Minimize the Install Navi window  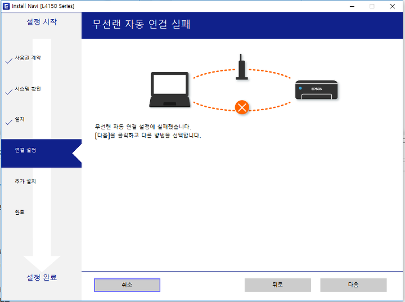pos(352,6)
